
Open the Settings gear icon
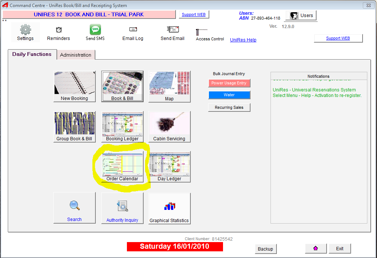pyautogui.click(x=25, y=32)
